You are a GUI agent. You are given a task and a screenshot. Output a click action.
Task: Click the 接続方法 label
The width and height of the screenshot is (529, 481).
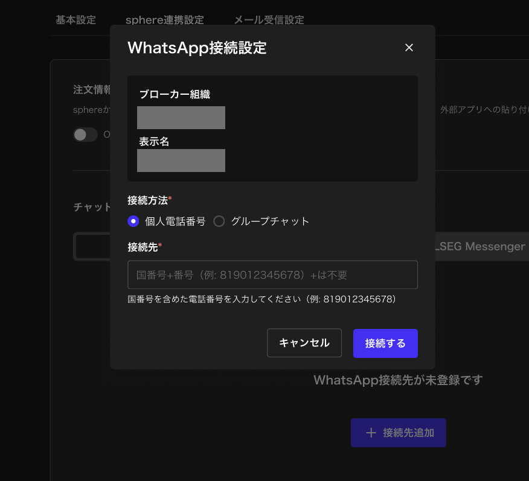pos(149,200)
